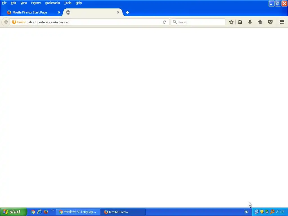Close the preferences tab
The width and height of the screenshot is (288, 216).
coord(118,12)
